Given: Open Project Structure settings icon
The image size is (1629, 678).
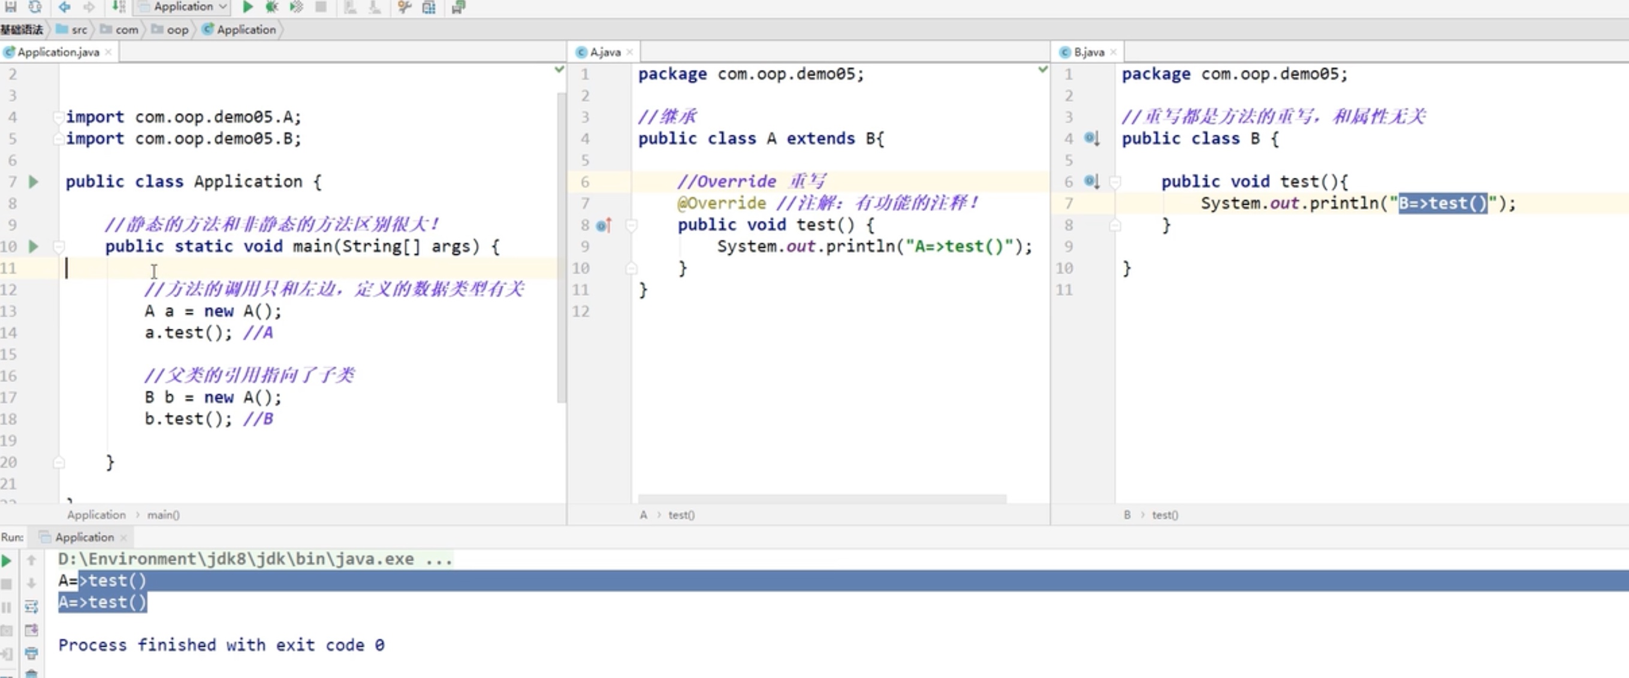Looking at the screenshot, I should (x=429, y=7).
